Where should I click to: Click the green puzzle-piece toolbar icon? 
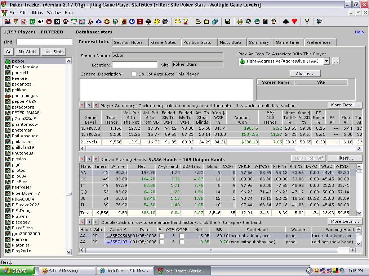[x=32, y=22]
